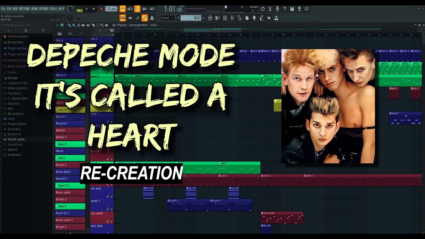Select the bells 1 pattern in picker

(x=70, y=137)
